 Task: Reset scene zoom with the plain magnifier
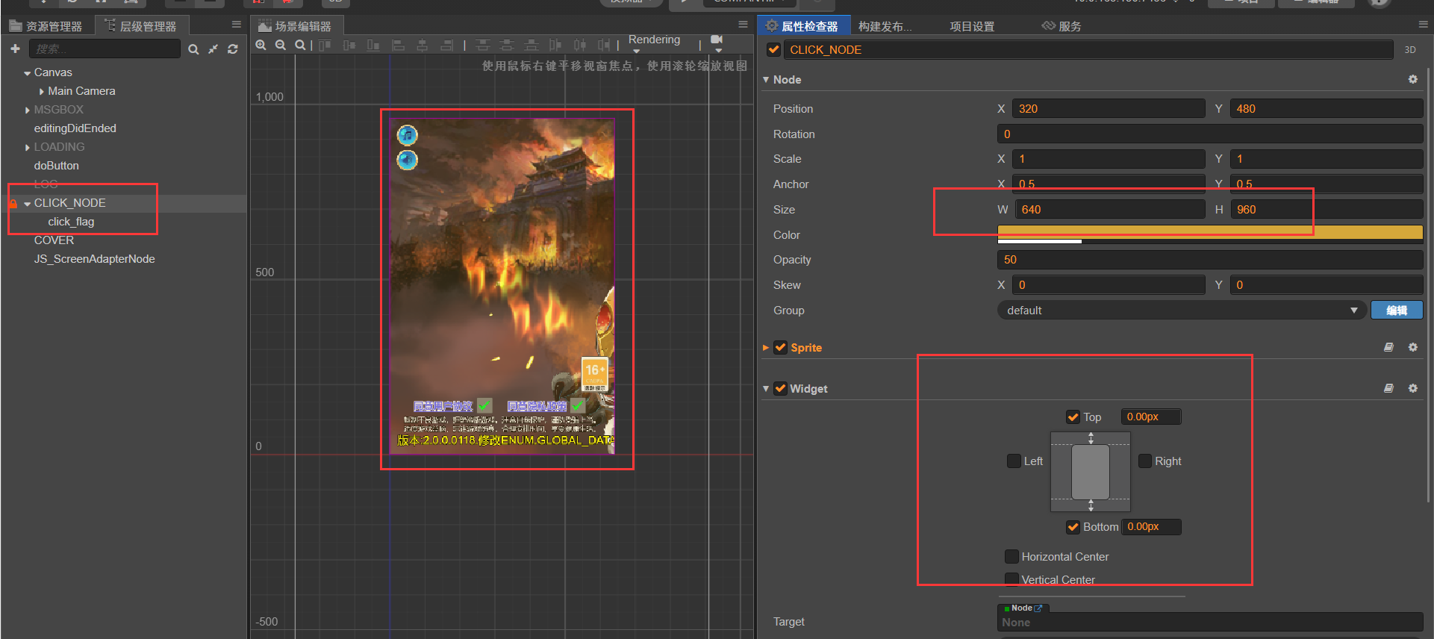point(300,46)
